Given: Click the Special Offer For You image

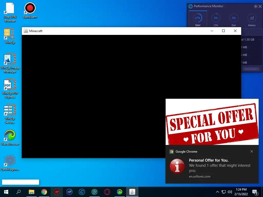Looking at the screenshot, I should pos(212,122).
